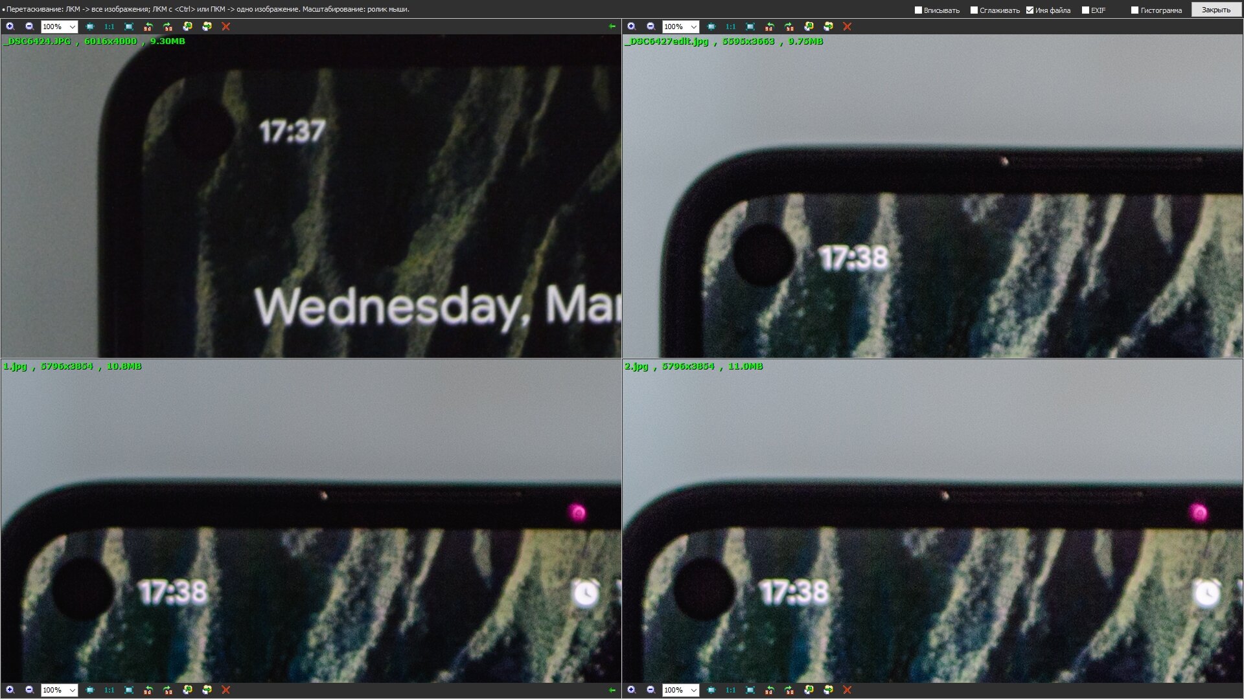
Task: Remove _DSC6427edit.jpg using red X
Action: pyautogui.click(x=847, y=27)
